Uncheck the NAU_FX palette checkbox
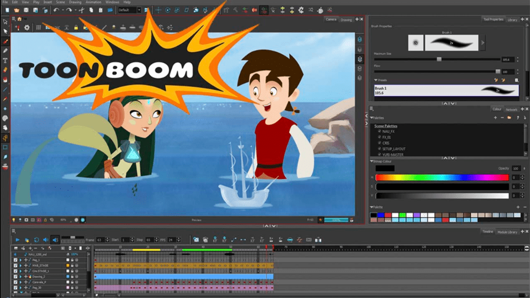Viewport: 530px width, 298px height. click(x=380, y=131)
